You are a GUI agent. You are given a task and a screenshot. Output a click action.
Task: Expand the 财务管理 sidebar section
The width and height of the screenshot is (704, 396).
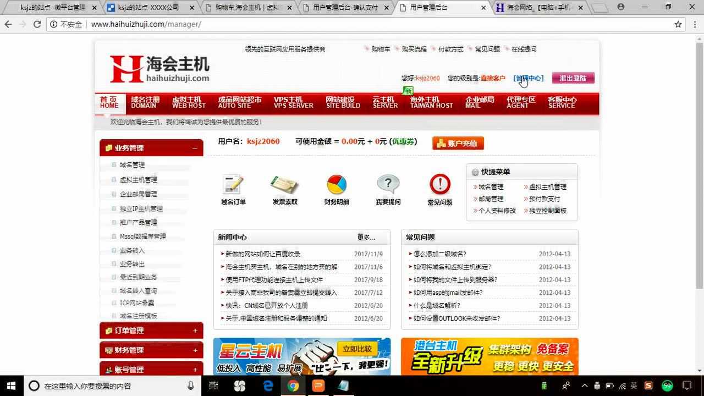tap(151, 350)
